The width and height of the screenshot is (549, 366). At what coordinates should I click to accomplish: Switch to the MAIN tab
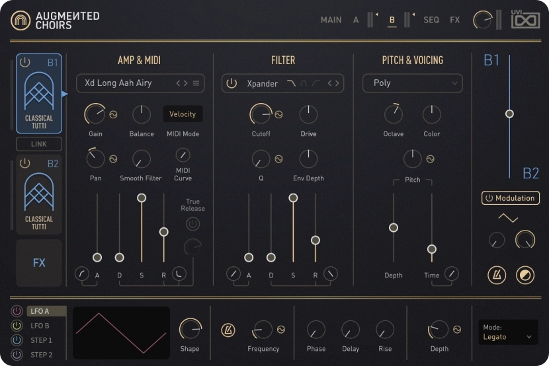(331, 20)
